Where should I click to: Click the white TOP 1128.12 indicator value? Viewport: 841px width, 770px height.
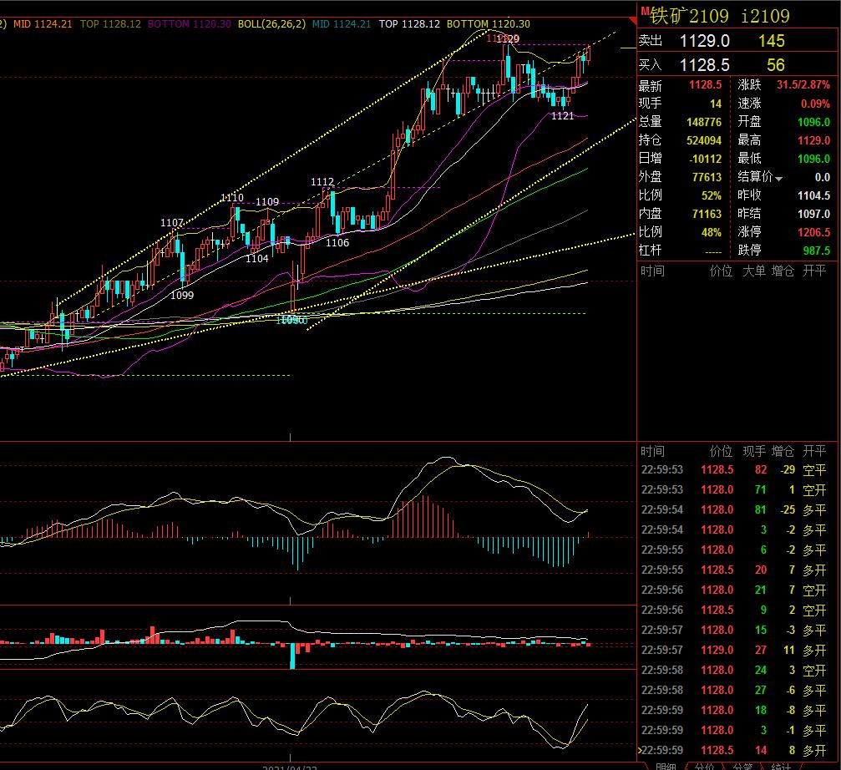pyautogui.click(x=409, y=24)
